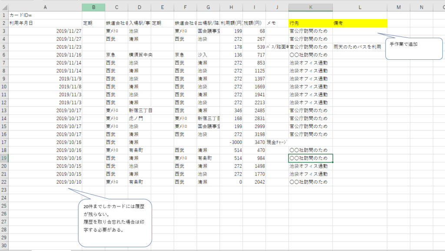445x251 pixels.
Task: Click the 横須賀中央 station cell
Action: 139,55
